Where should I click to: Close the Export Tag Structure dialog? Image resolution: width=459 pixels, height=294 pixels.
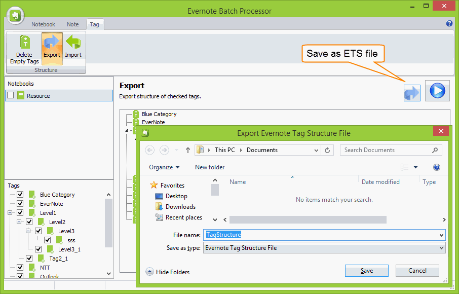coord(441,131)
